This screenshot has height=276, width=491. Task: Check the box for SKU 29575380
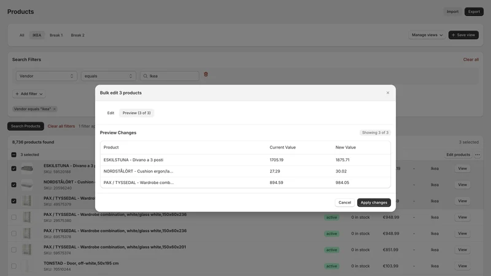14,217
